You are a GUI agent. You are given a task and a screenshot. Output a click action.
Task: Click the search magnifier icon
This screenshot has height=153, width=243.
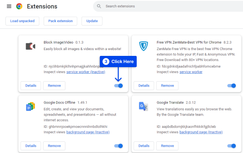pos(99,6)
